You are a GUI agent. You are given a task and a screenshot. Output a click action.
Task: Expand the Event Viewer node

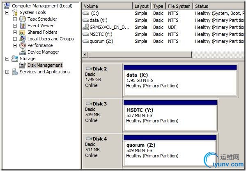15,26
